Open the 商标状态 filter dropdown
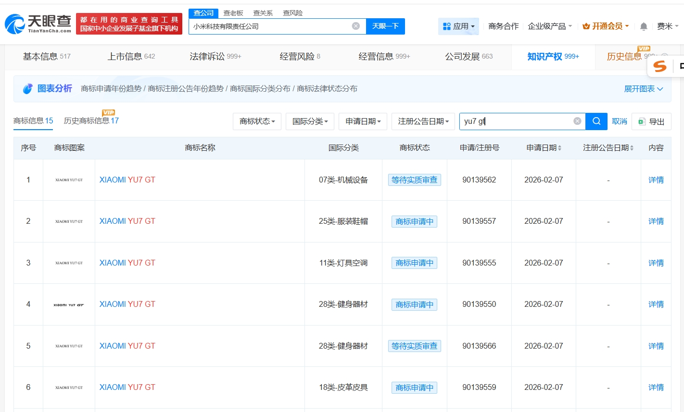Screen dimensions: 684x412 (257, 121)
